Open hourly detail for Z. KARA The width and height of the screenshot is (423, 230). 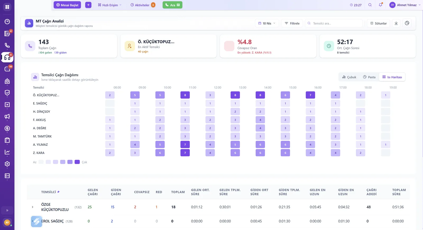[39, 153]
